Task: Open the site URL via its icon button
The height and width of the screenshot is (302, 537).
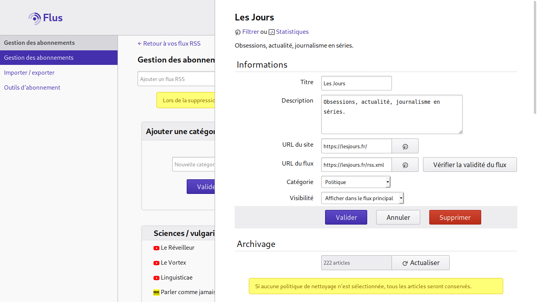Action: 405,146
